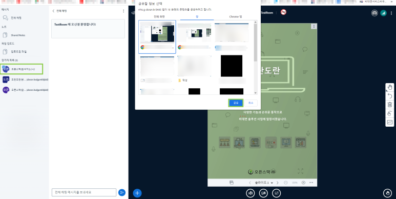396x199 pixels.
Task: Click the recording indicator next to TestRoom
Action: click(283, 12)
